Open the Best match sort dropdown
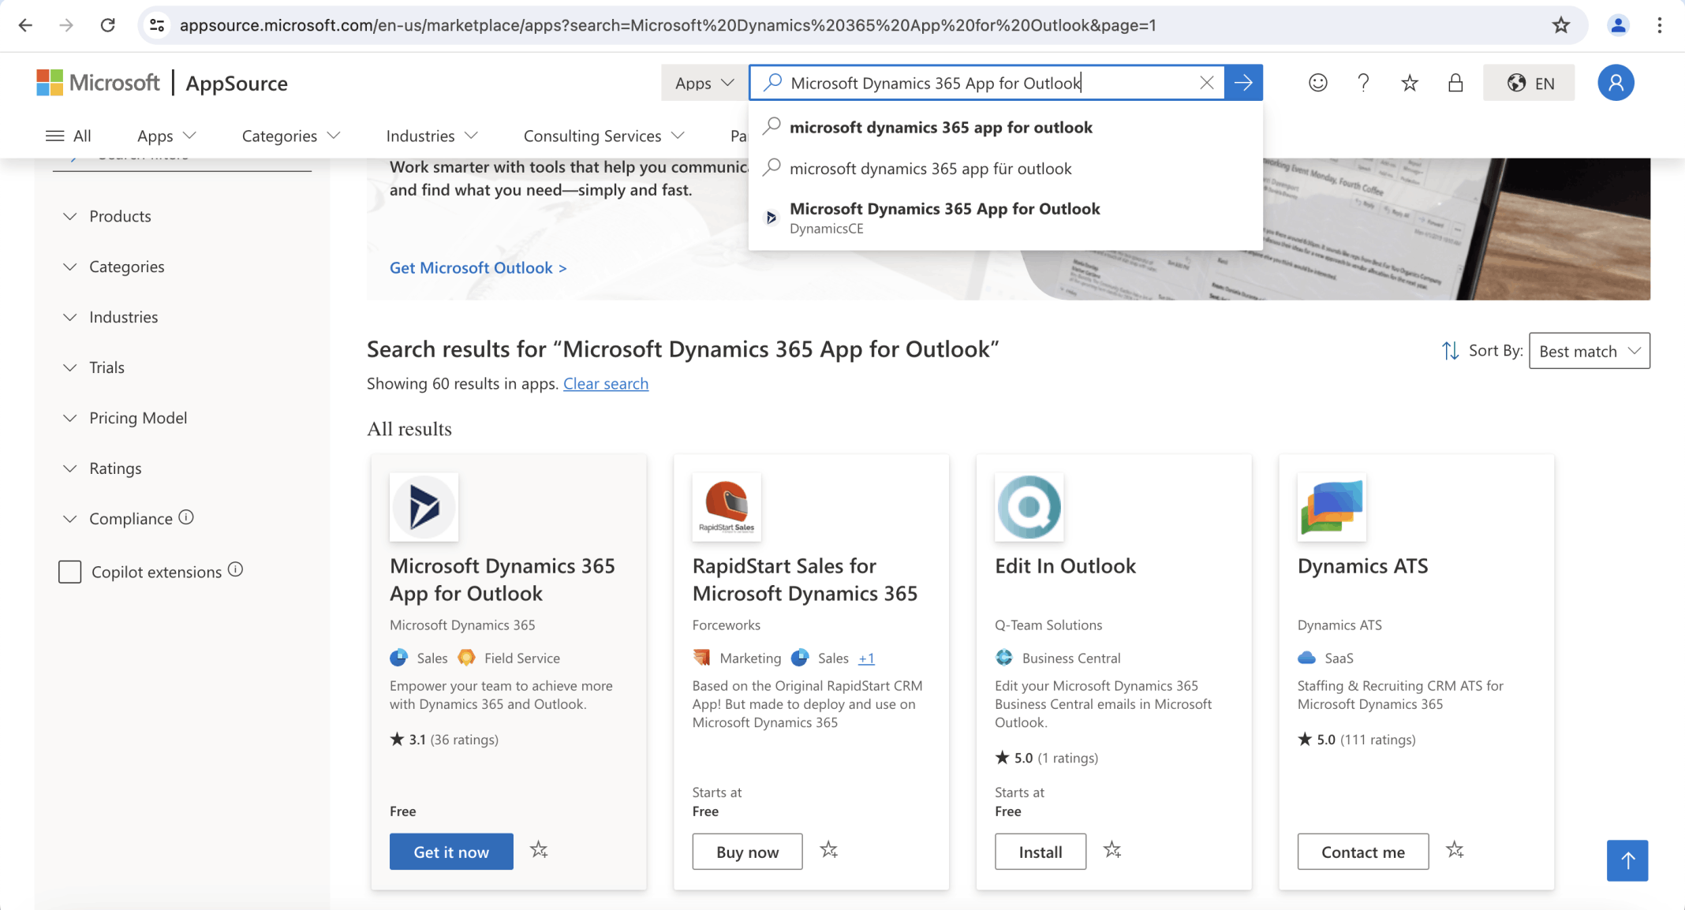 pos(1588,350)
